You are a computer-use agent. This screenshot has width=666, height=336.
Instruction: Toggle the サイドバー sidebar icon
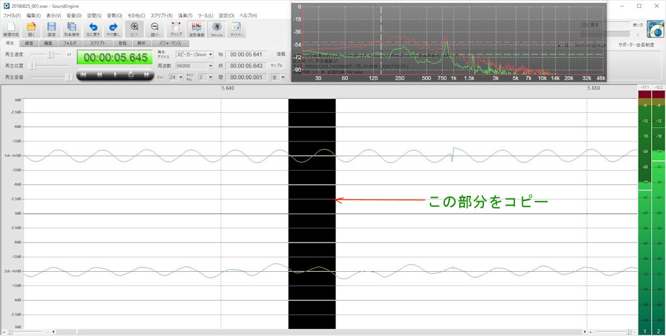point(237,29)
